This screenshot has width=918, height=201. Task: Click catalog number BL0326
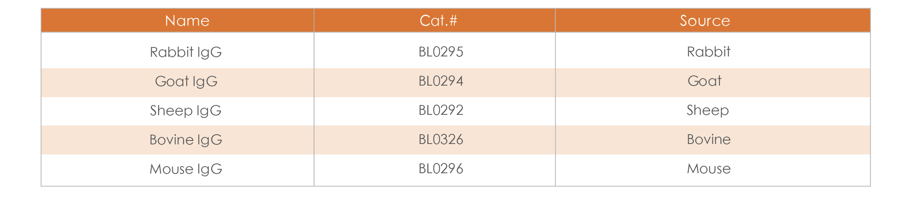tap(441, 140)
